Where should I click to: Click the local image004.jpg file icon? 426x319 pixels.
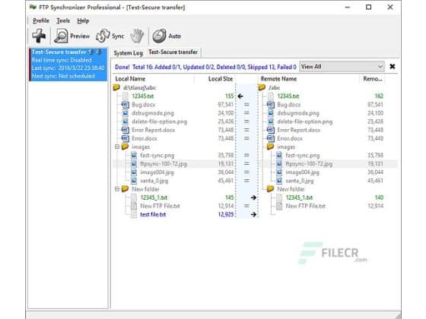[x=134, y=172]
